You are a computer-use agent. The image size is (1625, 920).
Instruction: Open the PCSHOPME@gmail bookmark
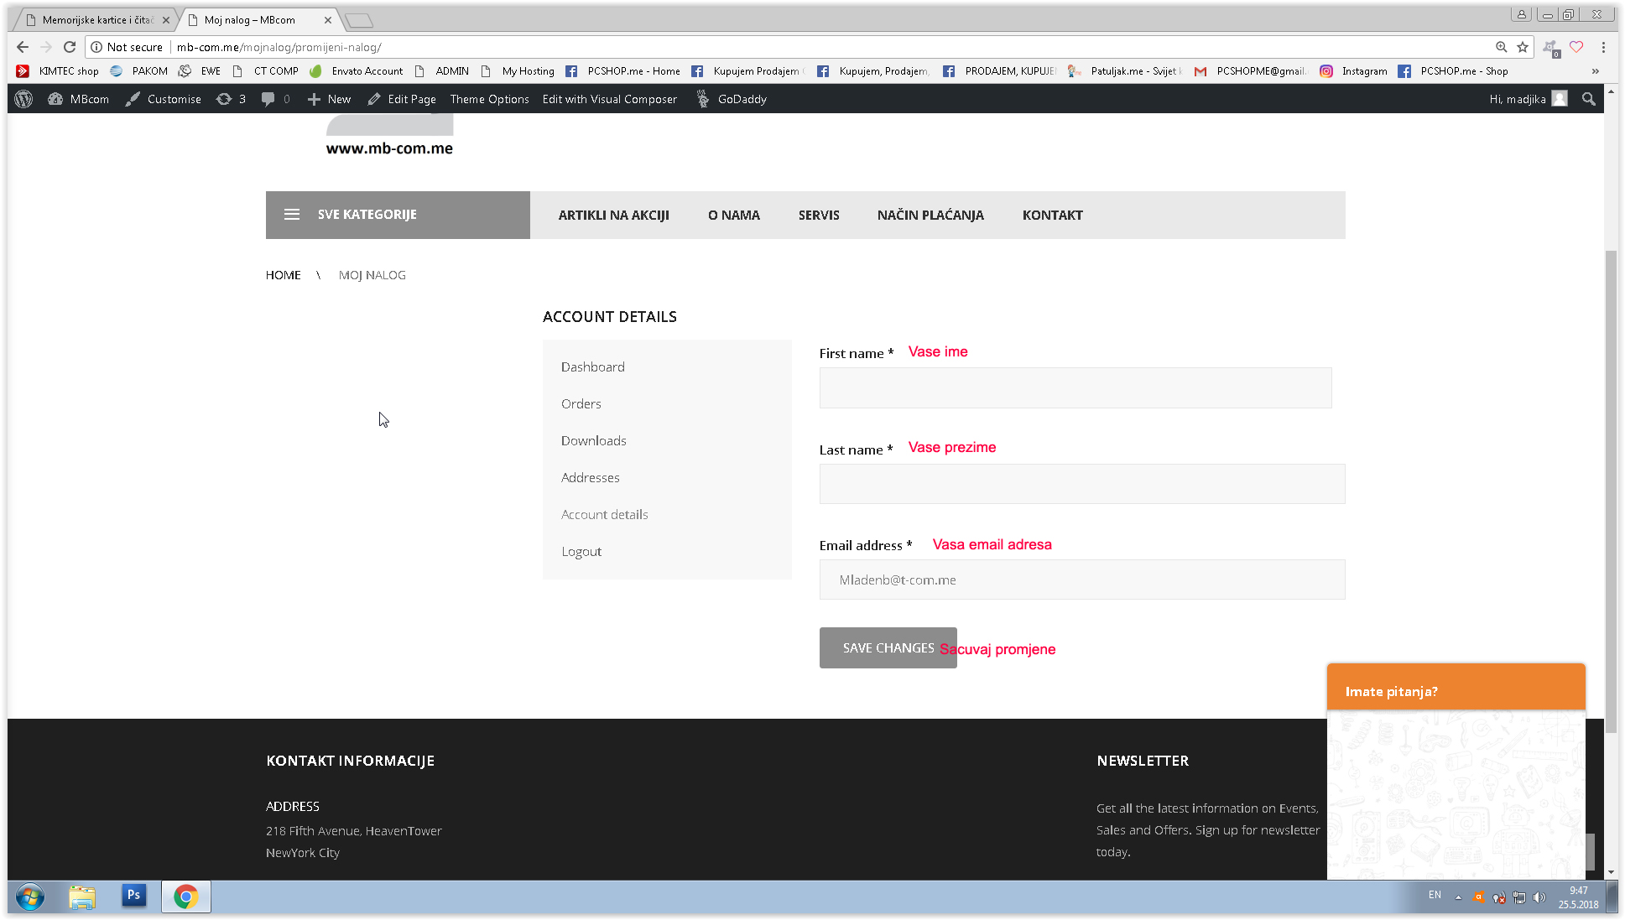click(1251, 71)
